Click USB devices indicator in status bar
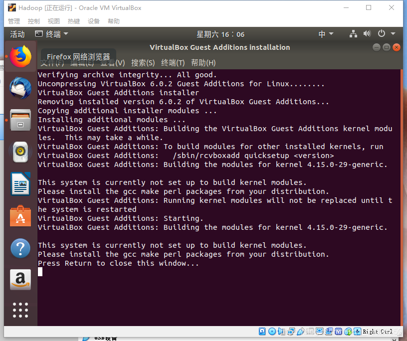The image size is (407, 341). (300, 332)
